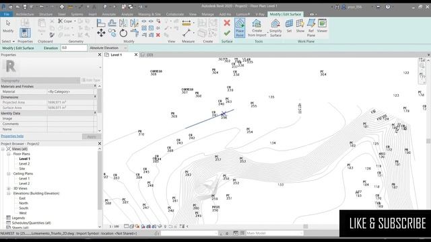Open the File menu tab
Screen dimensions: 431x242
(x=6, y=14)
